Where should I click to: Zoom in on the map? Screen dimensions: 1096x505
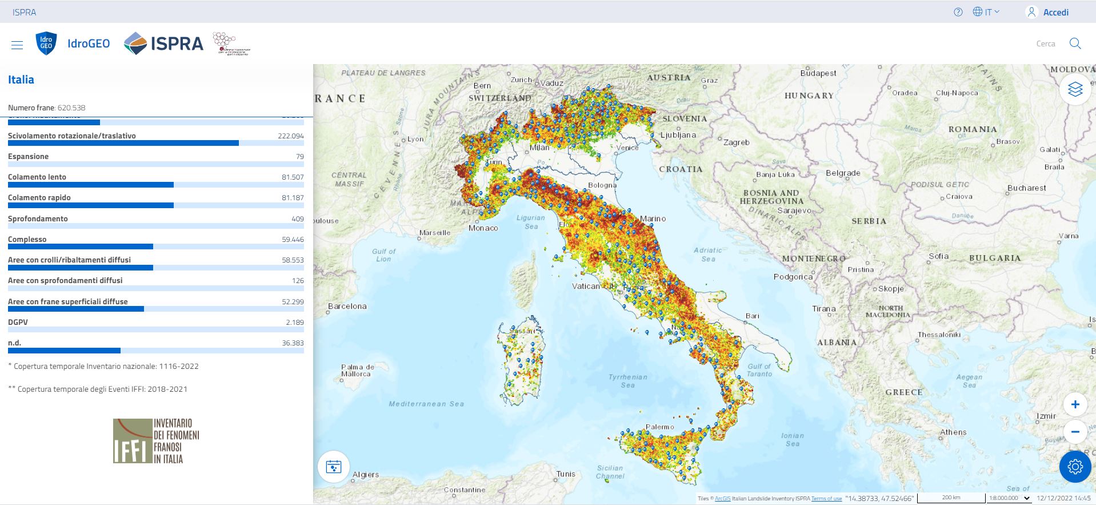[1075, 404]
